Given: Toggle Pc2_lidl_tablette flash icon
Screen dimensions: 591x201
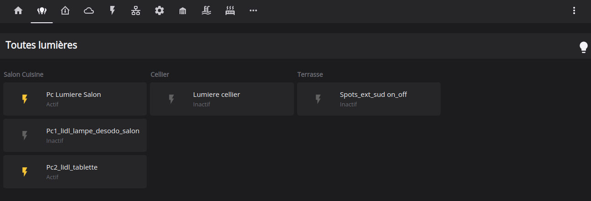Looking at the screenshot, I should point(25,172).
